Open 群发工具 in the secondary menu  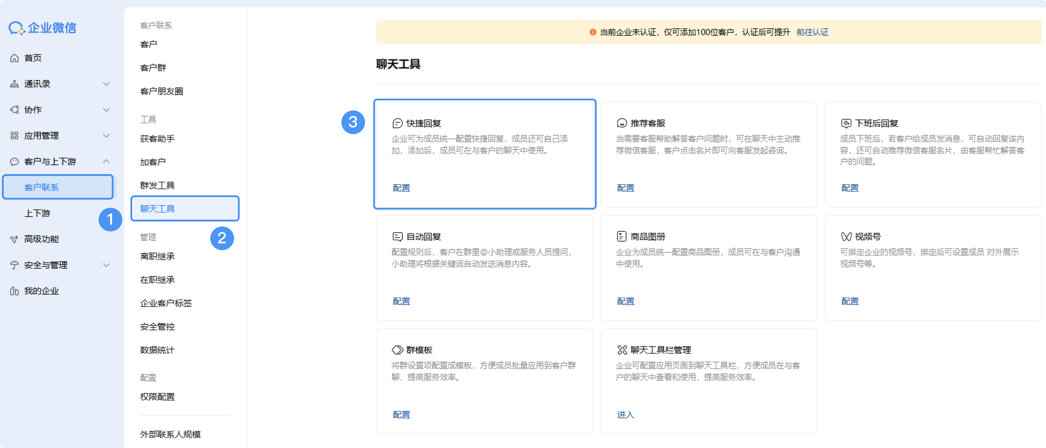158,185
